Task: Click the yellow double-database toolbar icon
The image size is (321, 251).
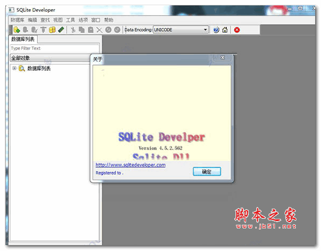Action: 52,30
